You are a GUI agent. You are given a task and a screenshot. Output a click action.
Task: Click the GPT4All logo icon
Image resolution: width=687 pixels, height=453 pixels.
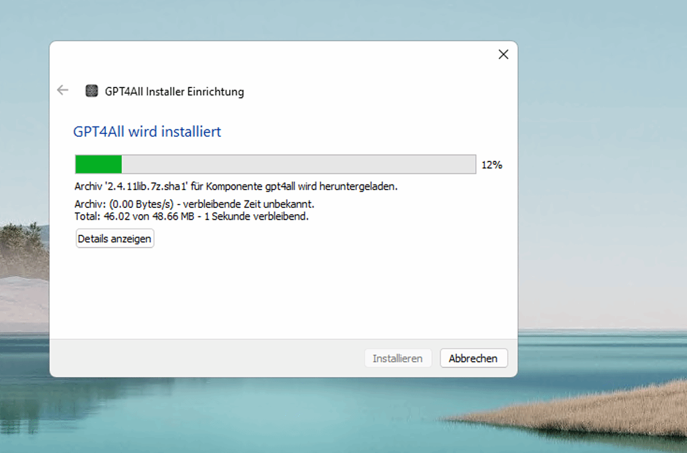tap(91, 91)
